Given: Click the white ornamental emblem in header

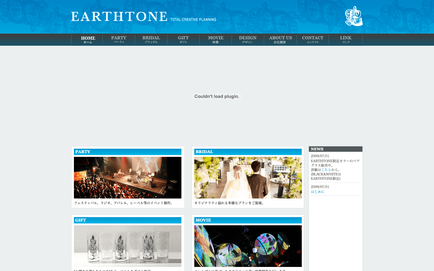Looking at the screenshot, I should (x=353, y=16).
